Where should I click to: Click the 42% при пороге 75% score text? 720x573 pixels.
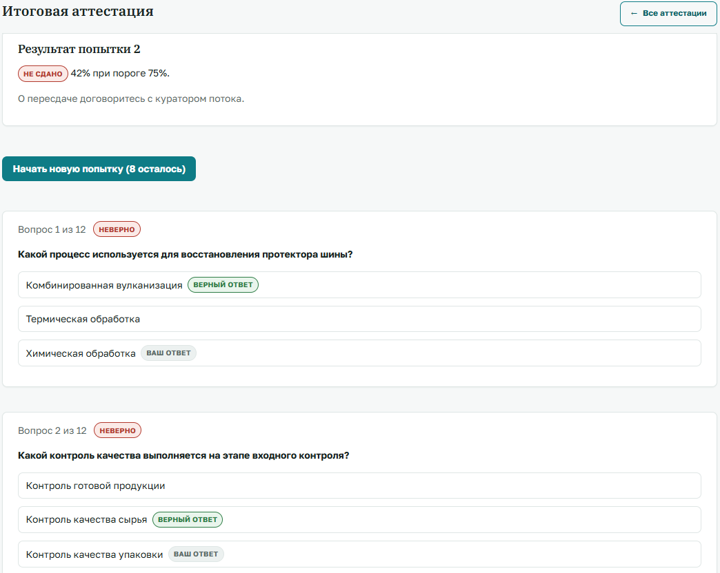(x=120, y=73)
